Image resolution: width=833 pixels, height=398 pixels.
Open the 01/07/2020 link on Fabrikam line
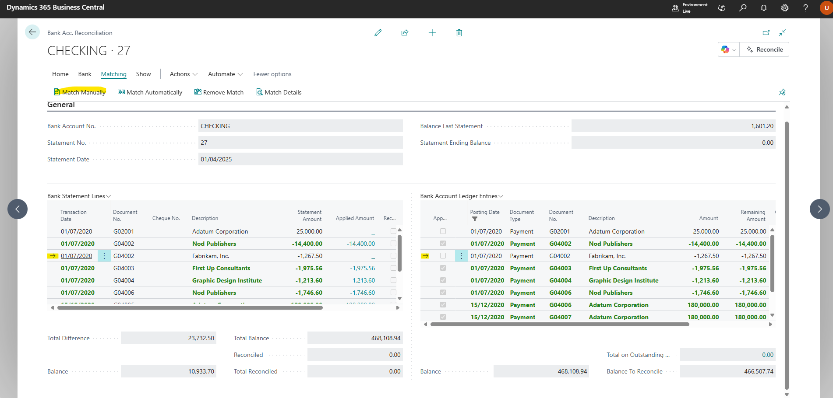click(77, 256)
